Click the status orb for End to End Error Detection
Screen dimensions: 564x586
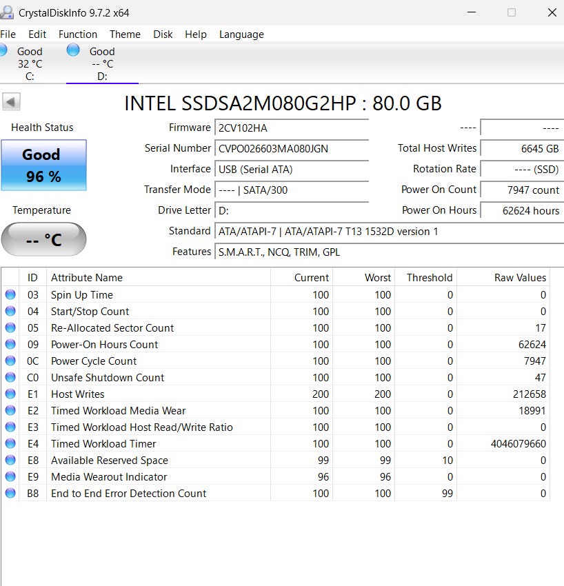click(x=10, y=493)
